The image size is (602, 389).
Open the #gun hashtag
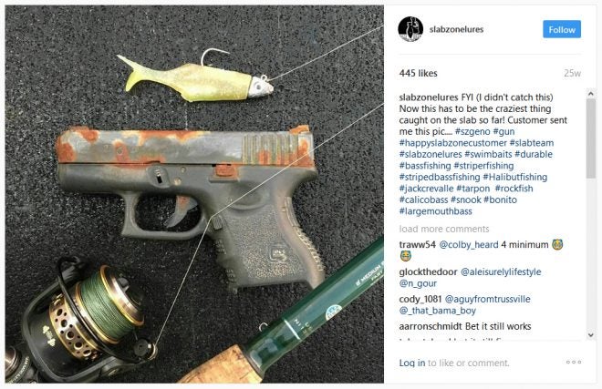click(503, 131)
